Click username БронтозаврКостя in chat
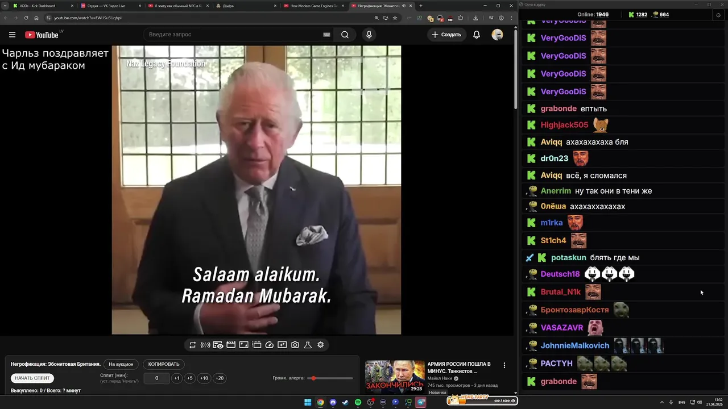 [574, 310]
